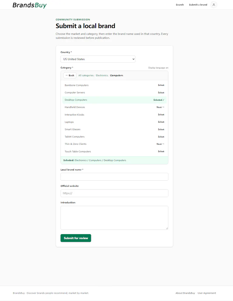Open User Agreement footer link
Image resolution: width=233 pixels, height=301 pixels.
[x=206, y=293]
